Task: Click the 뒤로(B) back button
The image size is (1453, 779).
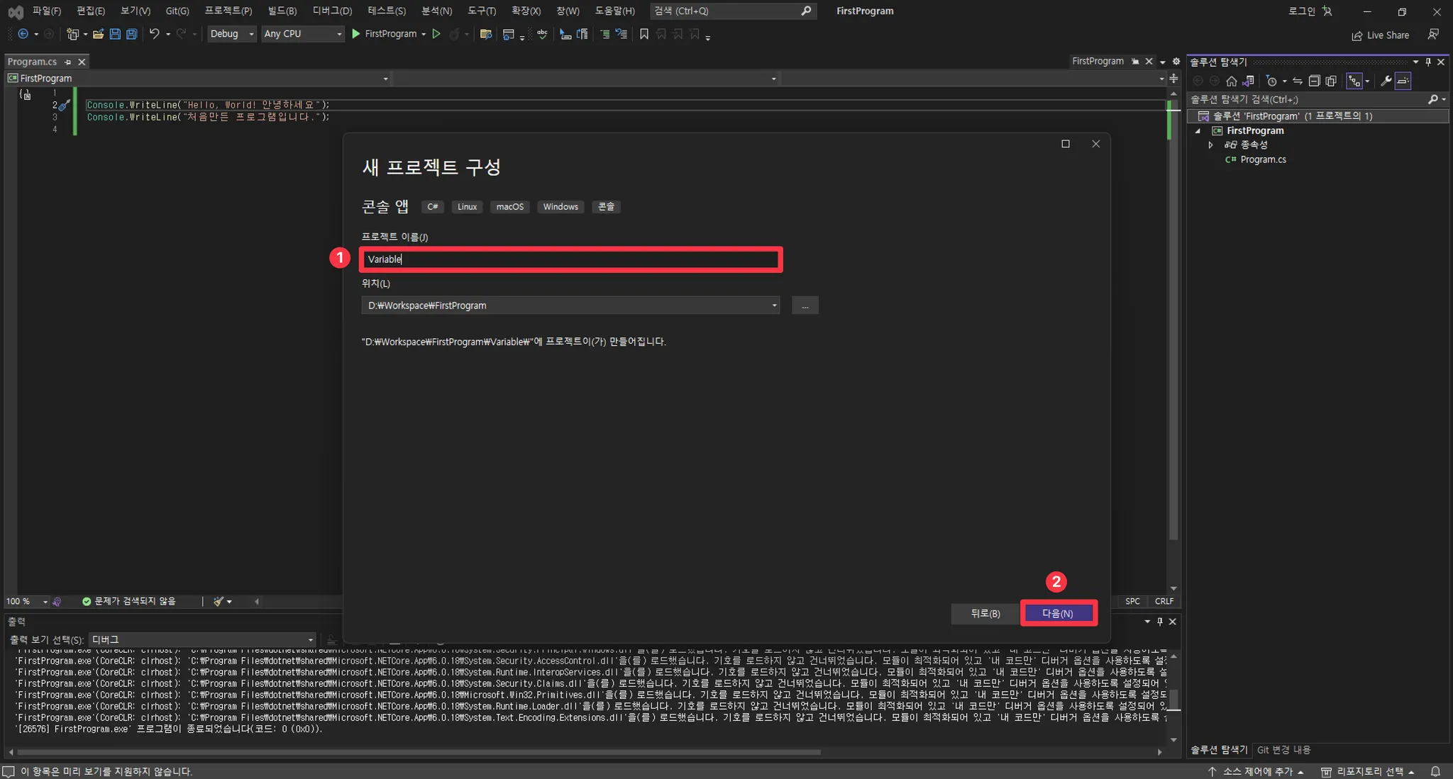Action: tap(985, 613)
